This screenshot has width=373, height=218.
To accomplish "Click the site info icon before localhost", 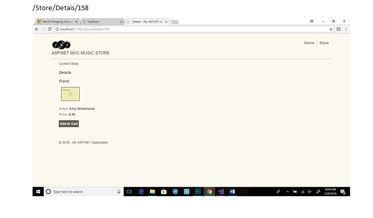I will tap(57, 29).
